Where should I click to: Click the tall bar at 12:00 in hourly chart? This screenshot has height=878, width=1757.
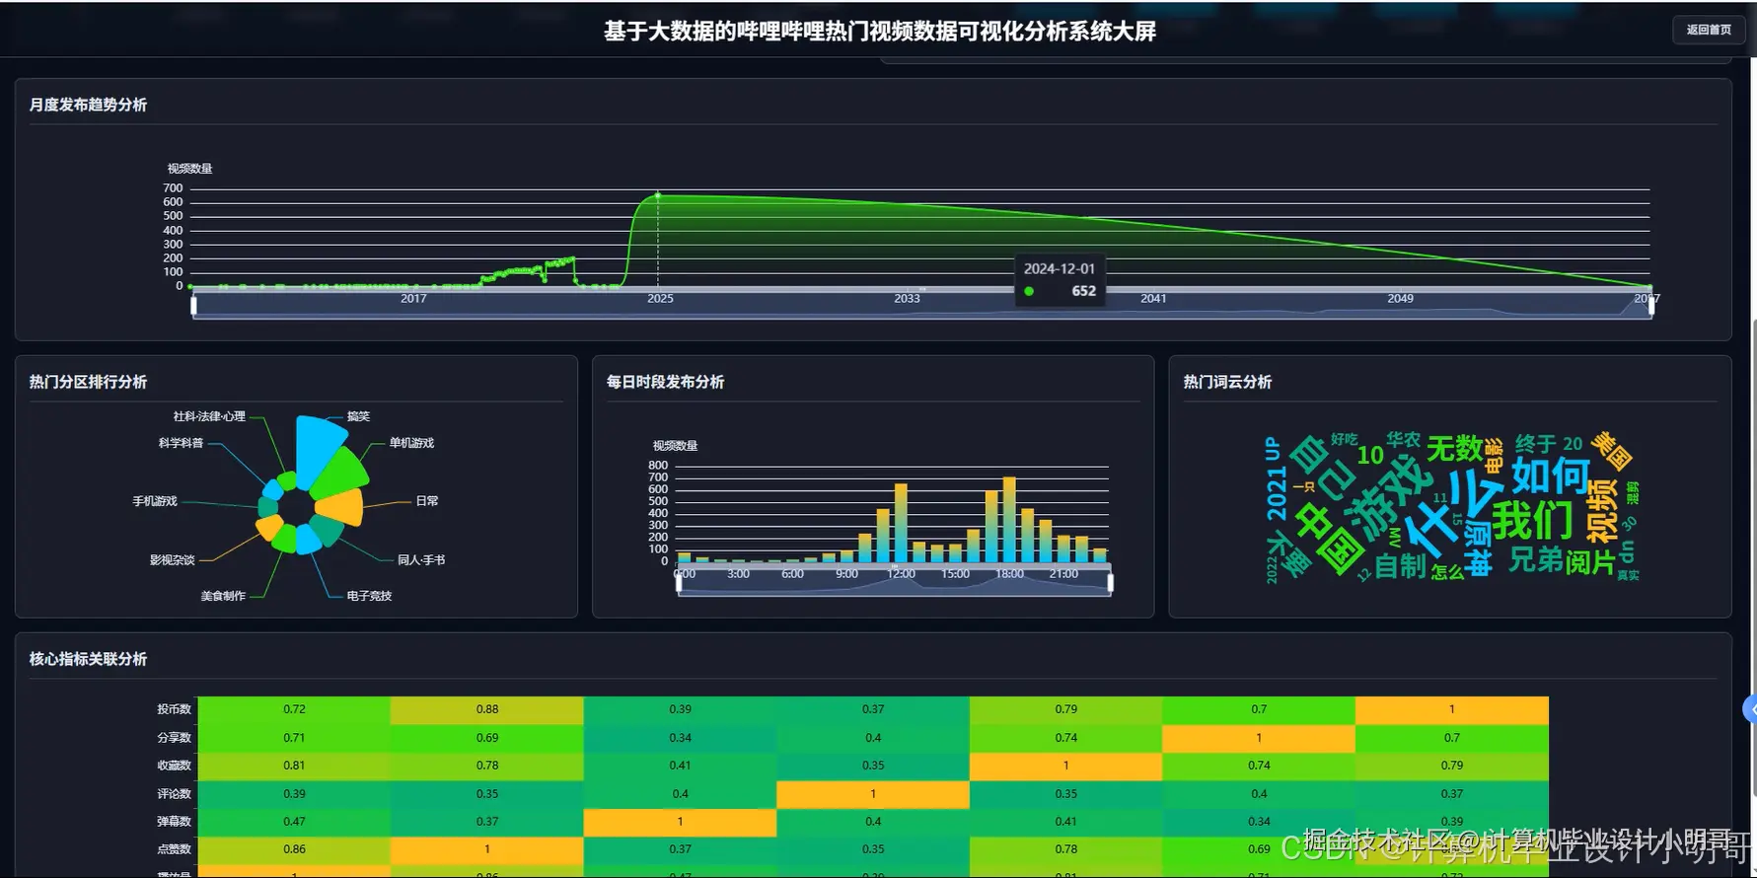pos(901,523)
